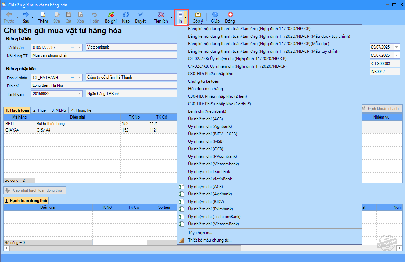Screen dimensions: 405x262
Task: Open the 3. MLNS tab
Action: 58,110
